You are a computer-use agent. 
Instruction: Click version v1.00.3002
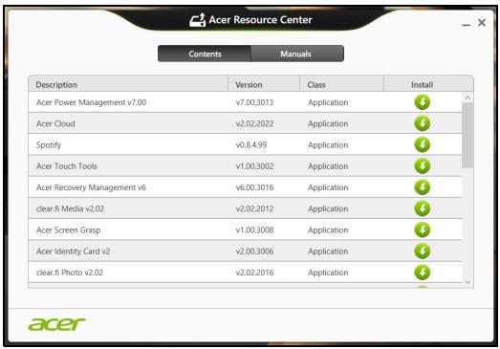coord(254,166)
